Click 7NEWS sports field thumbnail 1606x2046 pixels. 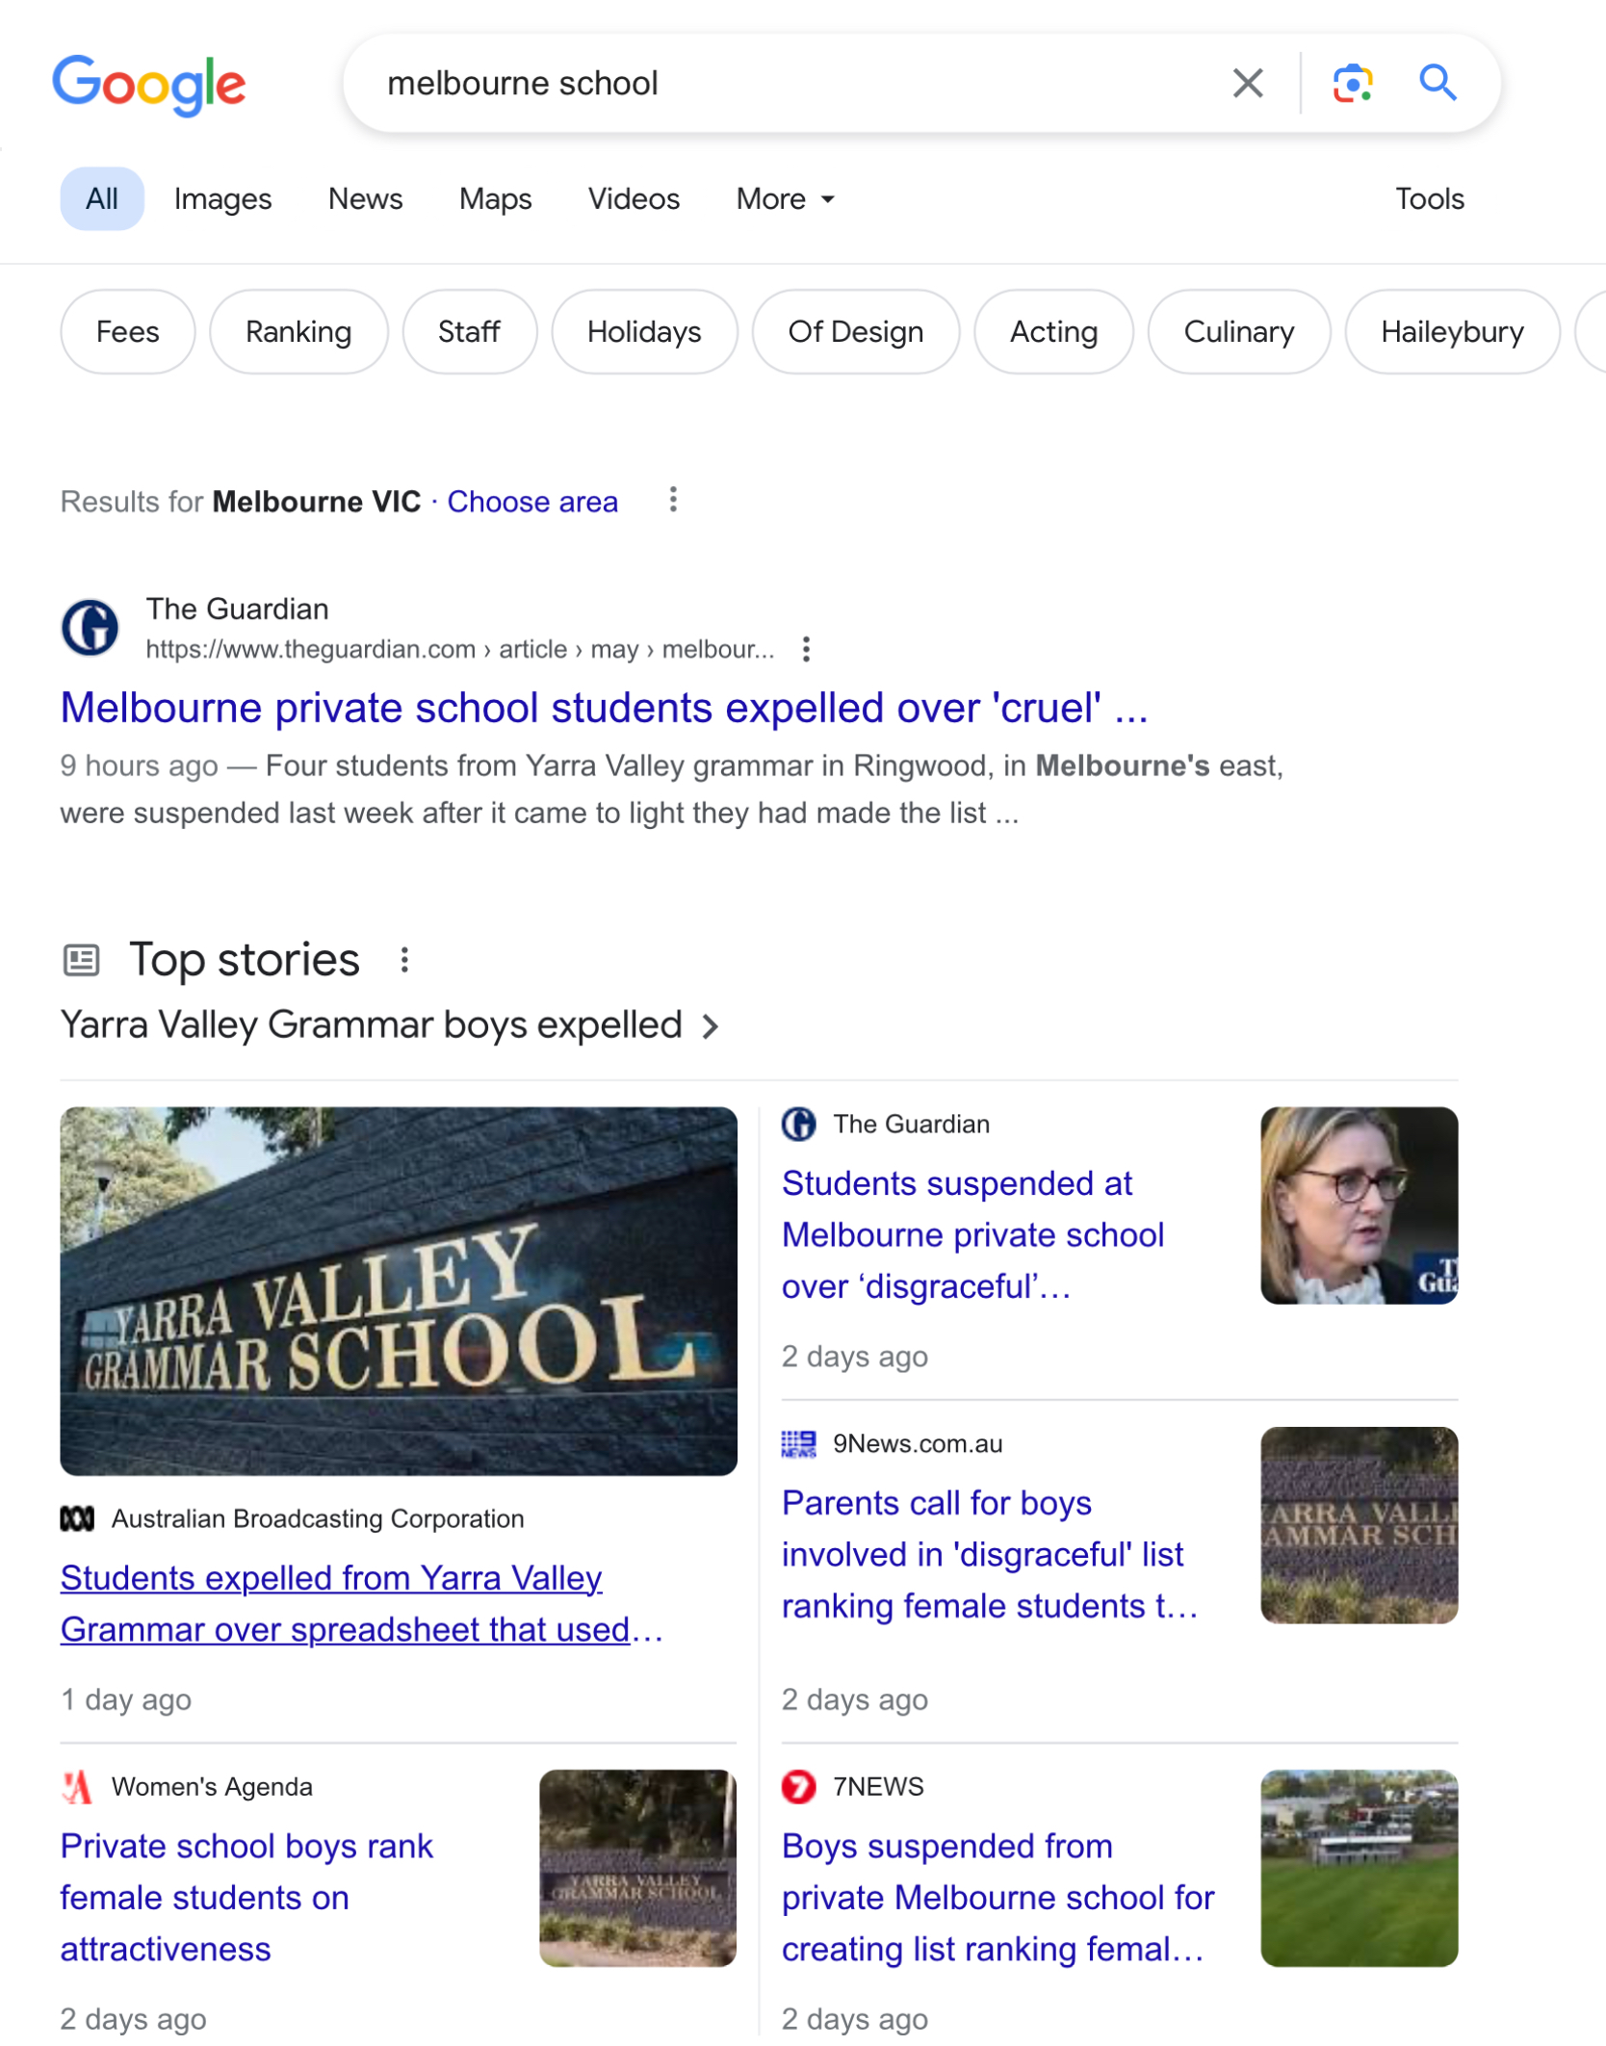click(x=1359, y=1868)
